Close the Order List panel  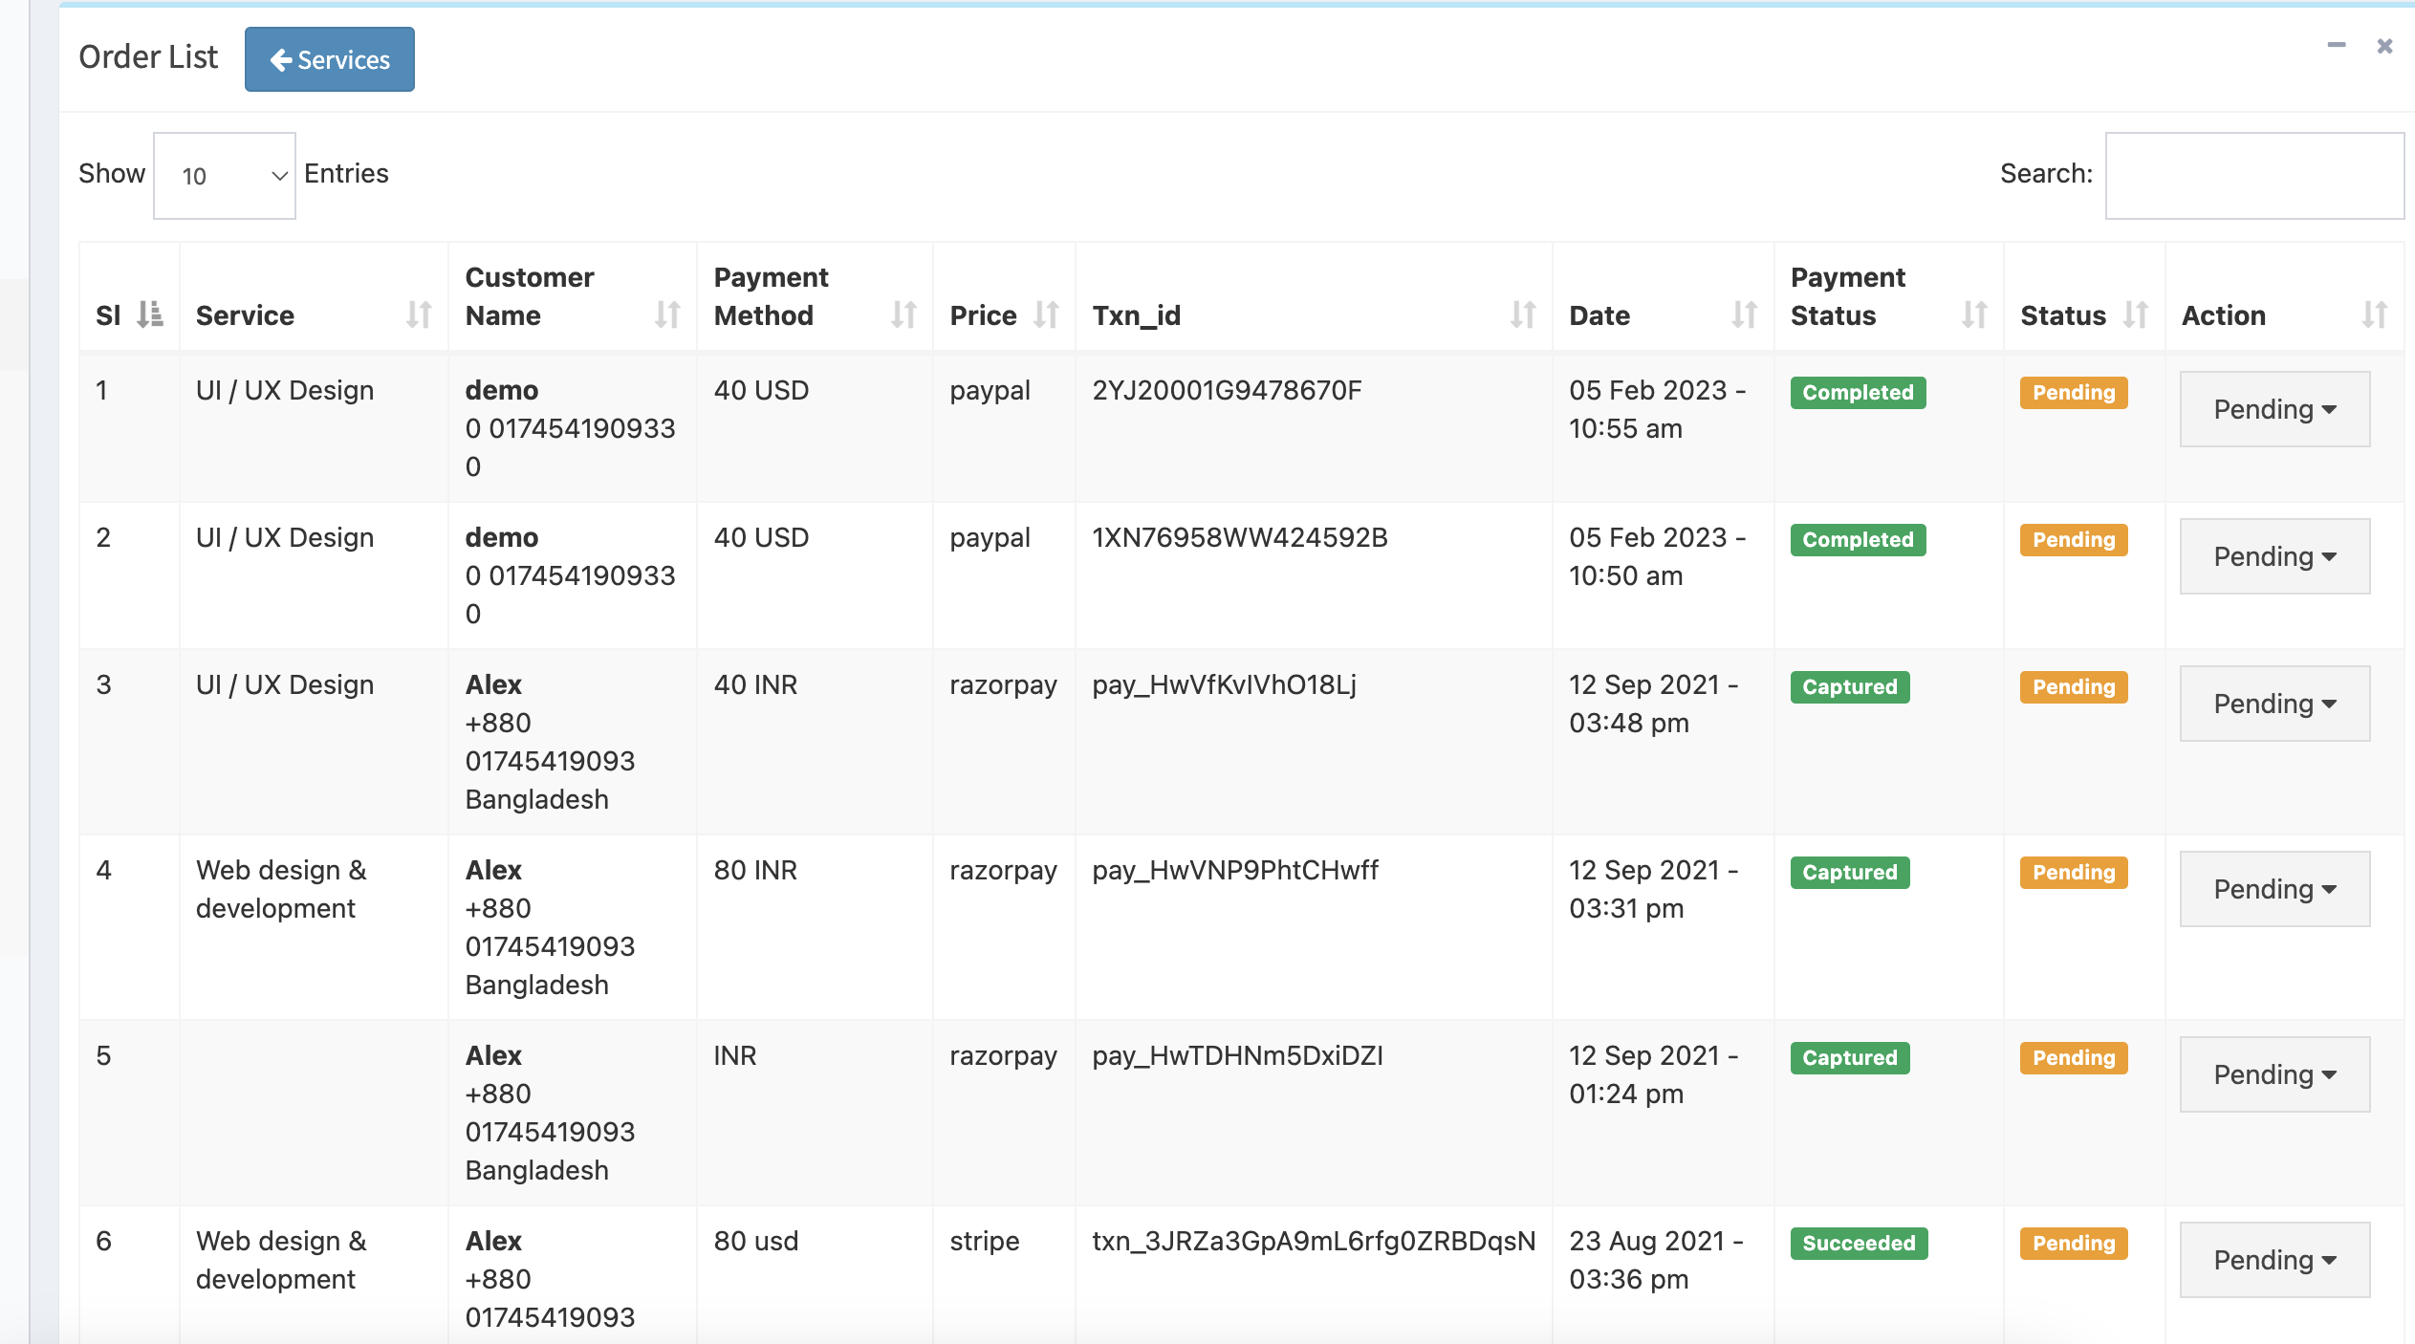[2384, 46]
